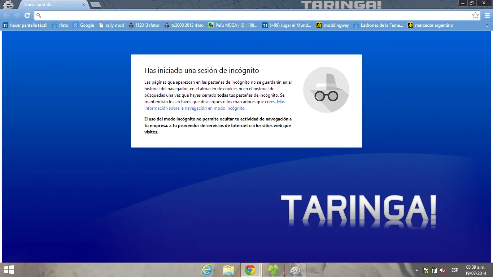Viewport: 493px width, 277px height.
Task: Launch Internet Explorer from the taskbar
Action: click(206, 270)
